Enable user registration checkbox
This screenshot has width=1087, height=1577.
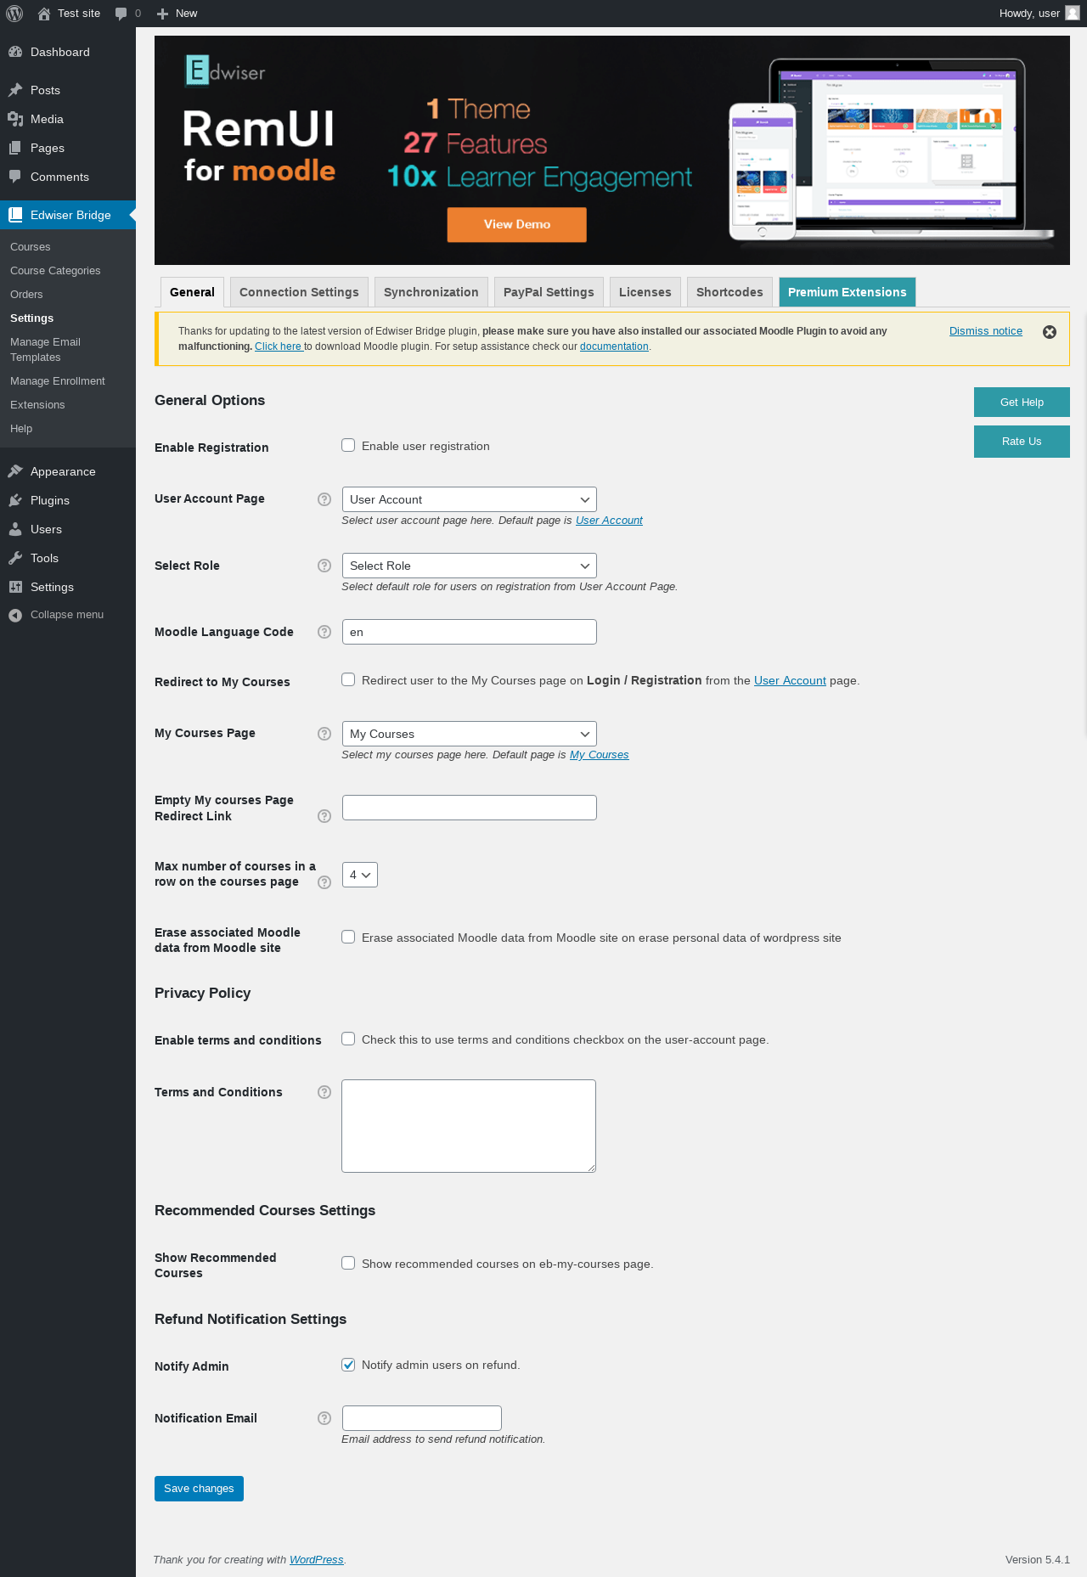[x=348, y=445]
